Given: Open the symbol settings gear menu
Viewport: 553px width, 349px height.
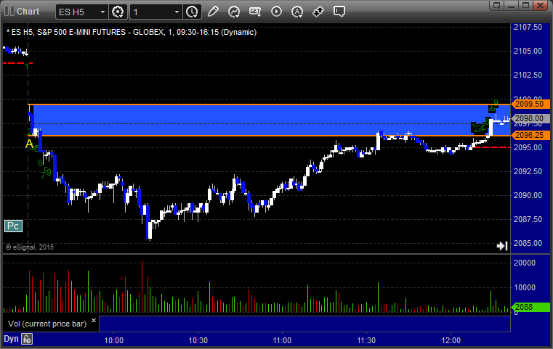Looking at the screenshot, I should coord(118,12).
